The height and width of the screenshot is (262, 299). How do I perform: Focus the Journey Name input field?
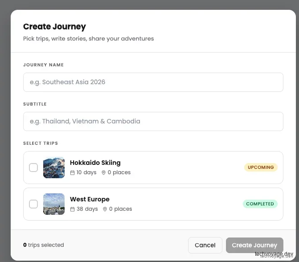[153, 82]
